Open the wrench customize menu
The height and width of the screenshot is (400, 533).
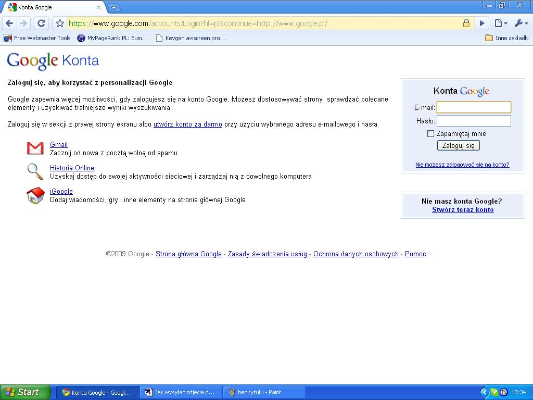click(x=521, y=23)
